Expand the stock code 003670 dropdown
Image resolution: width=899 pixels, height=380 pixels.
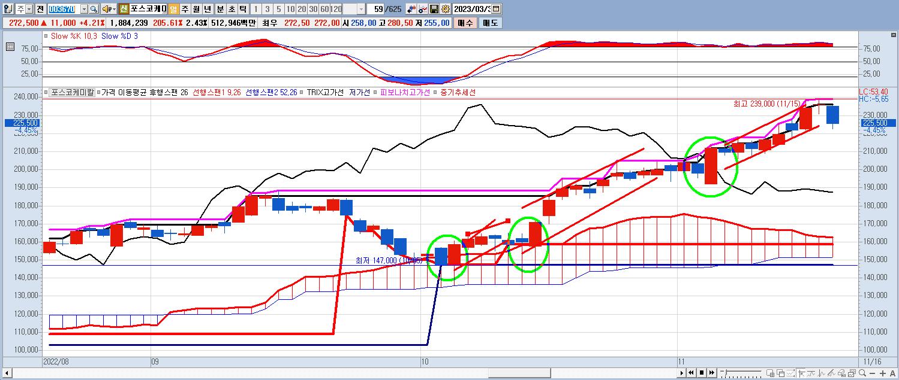84,9
